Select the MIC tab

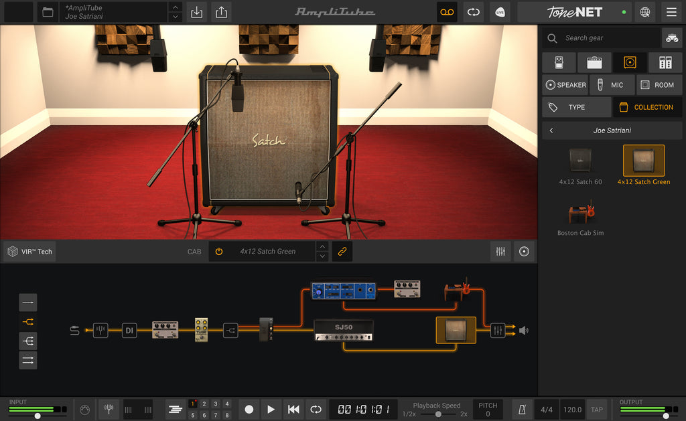[x=612, y=85]
